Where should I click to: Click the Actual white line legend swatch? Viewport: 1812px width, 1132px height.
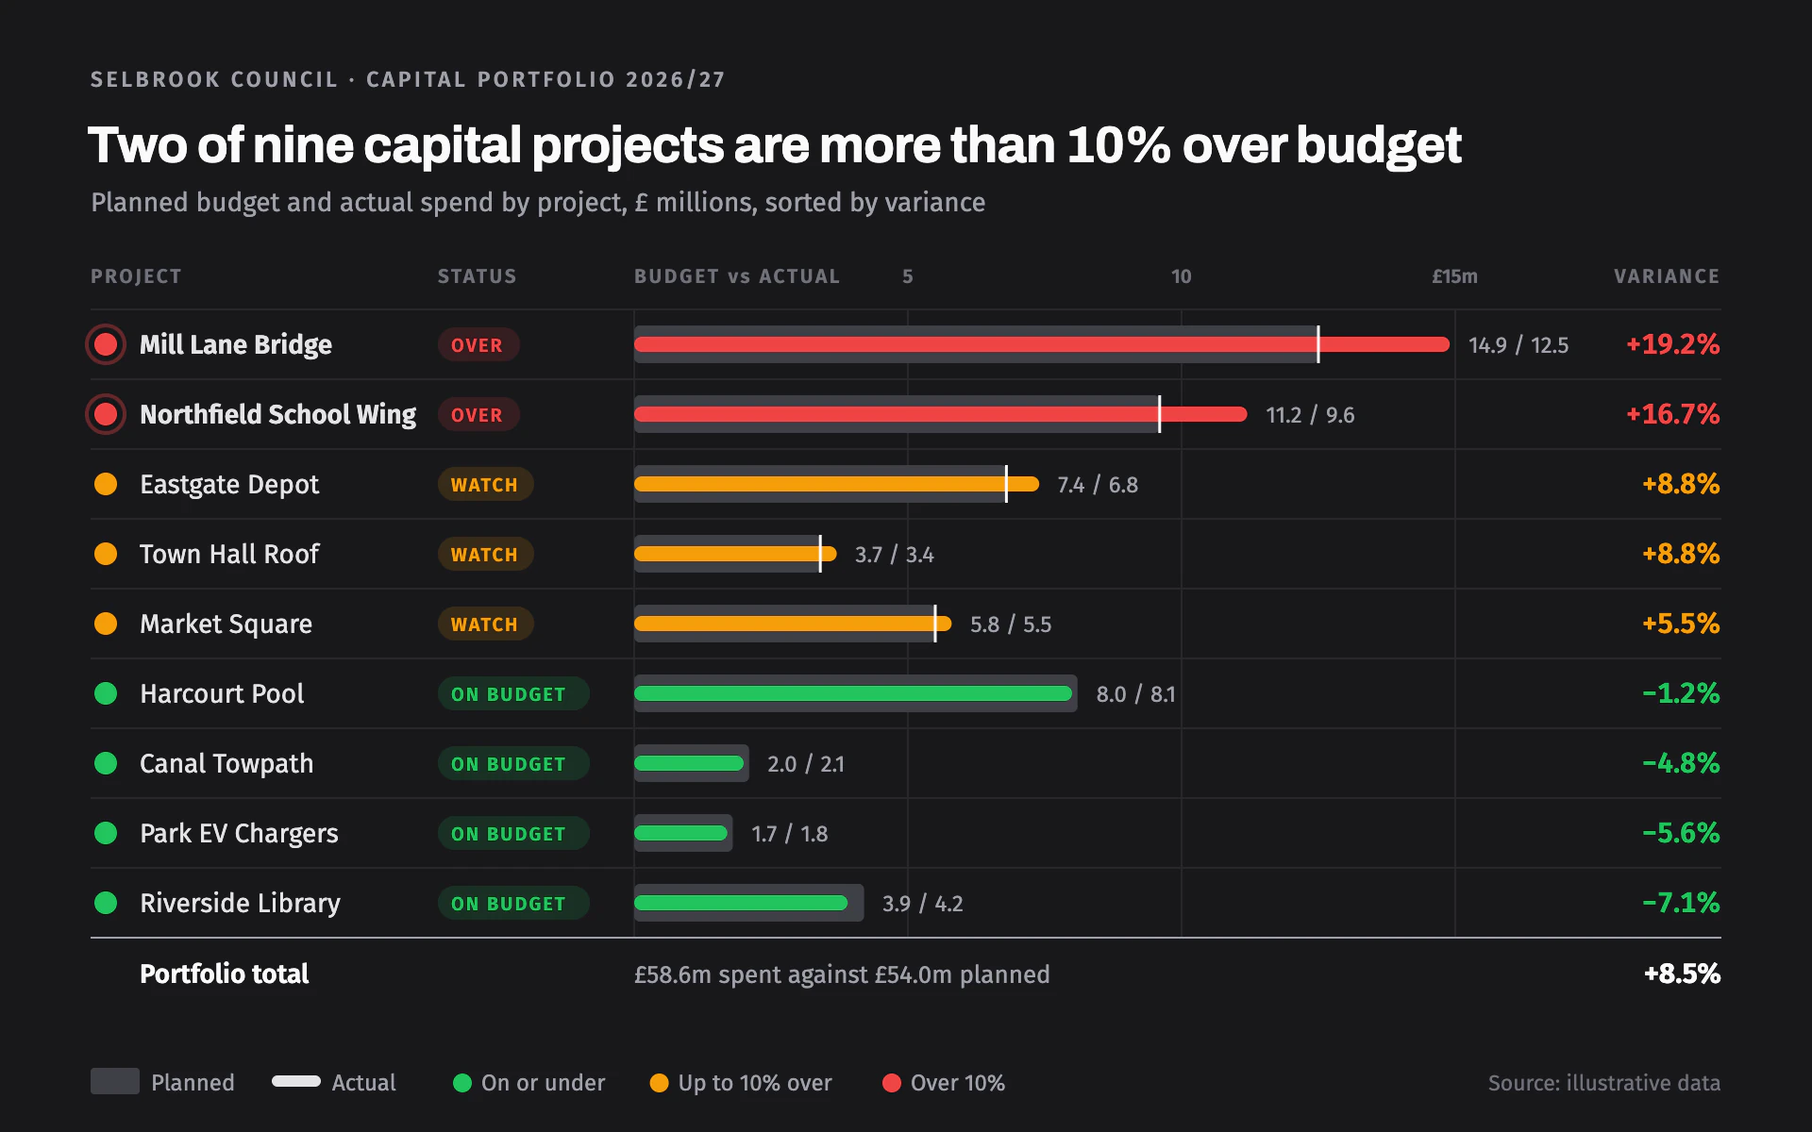[296, 1081]
